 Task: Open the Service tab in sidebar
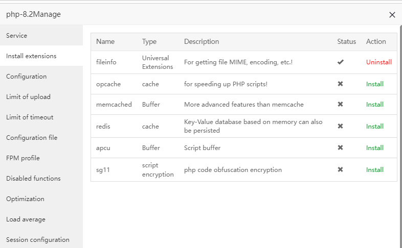[17, 36]
